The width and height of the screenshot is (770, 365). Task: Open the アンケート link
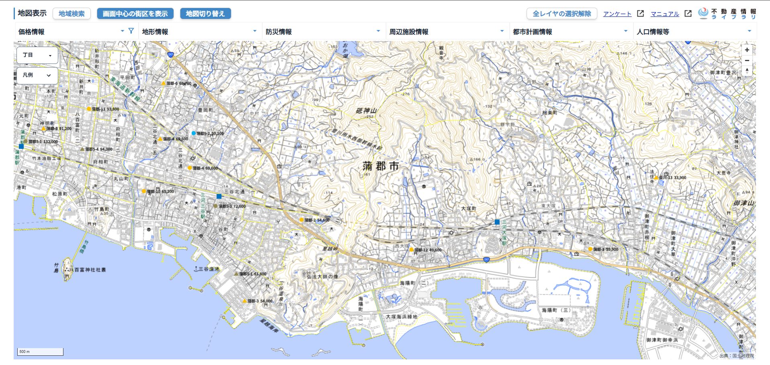click(x=617, y=14)
